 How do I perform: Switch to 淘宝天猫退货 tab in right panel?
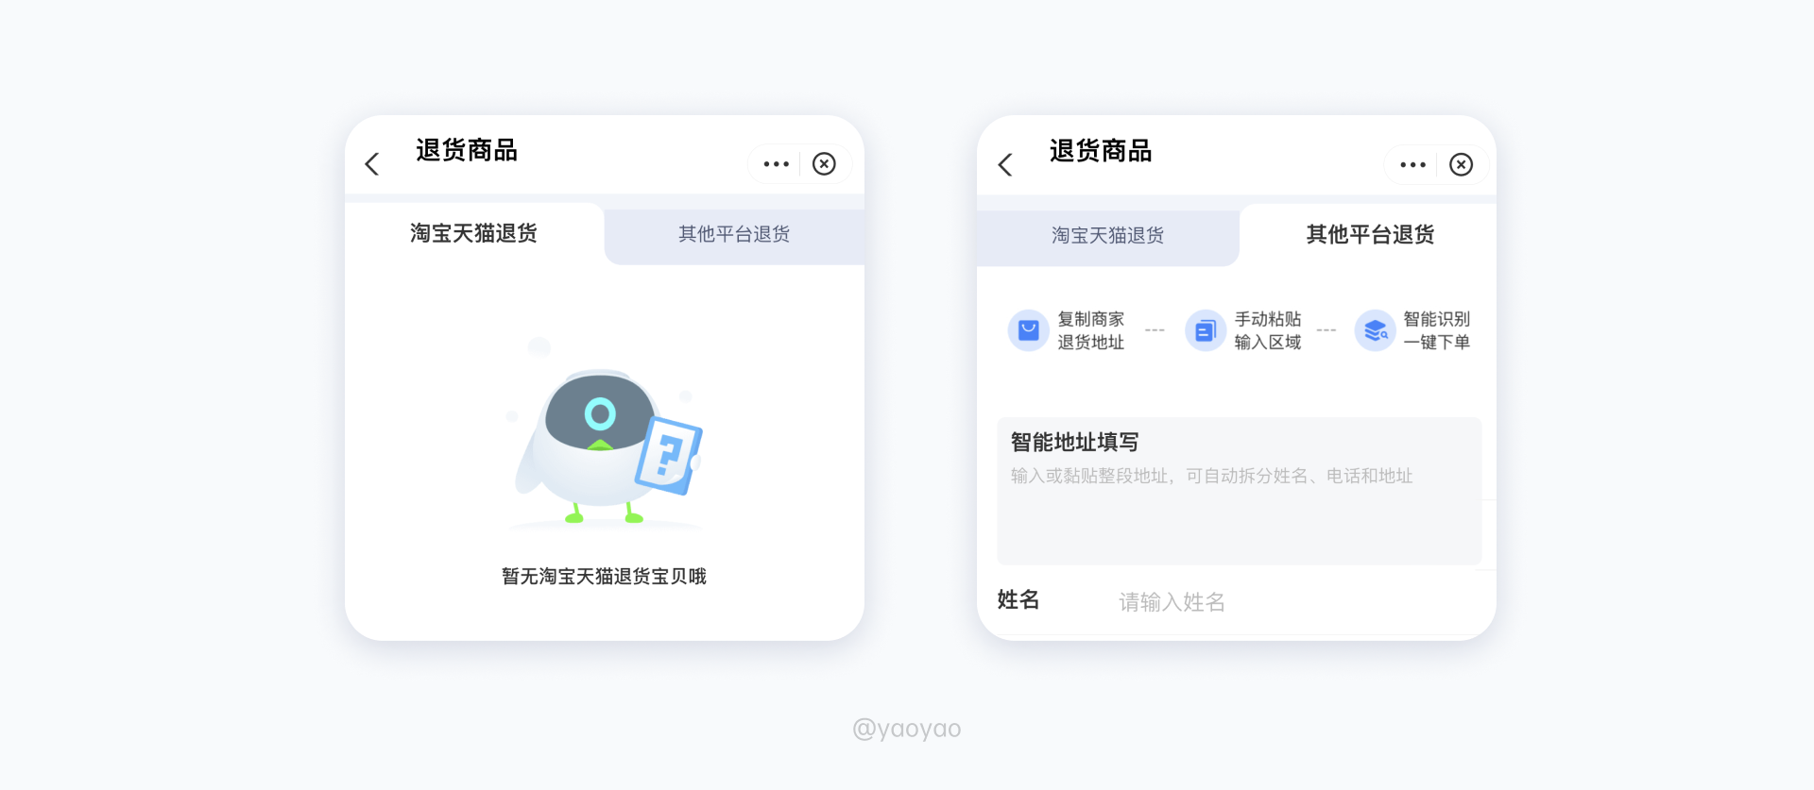click(x=1108, y=235)
